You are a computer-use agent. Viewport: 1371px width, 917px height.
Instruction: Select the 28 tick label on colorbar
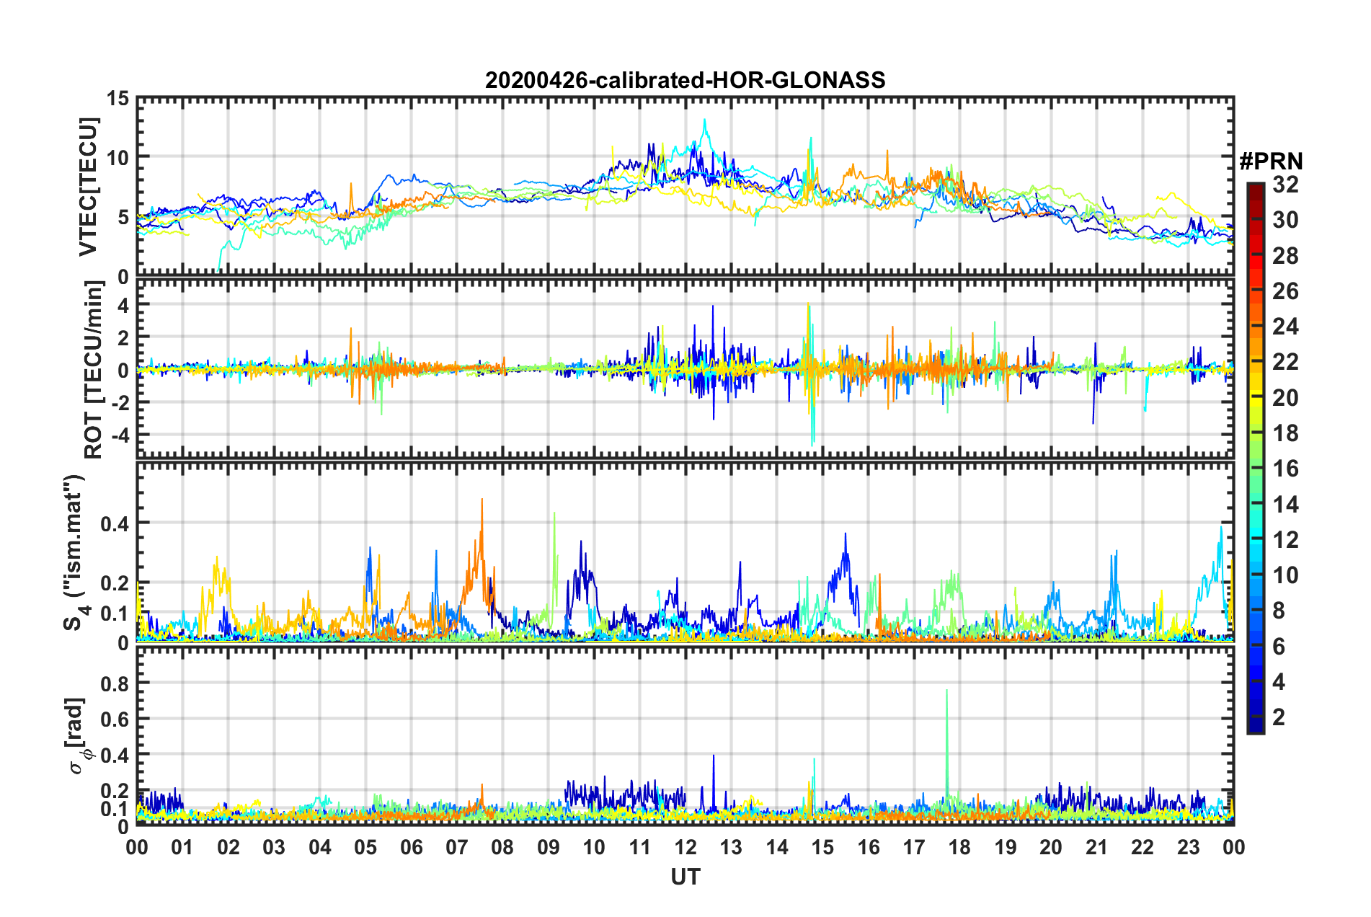[1285, 256]
